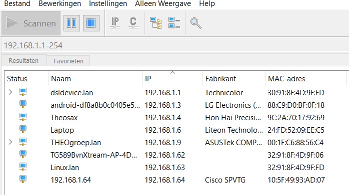Open search with the magnifier icon
The height and width of the screenshot is (195, 349).
pos(196,23)
